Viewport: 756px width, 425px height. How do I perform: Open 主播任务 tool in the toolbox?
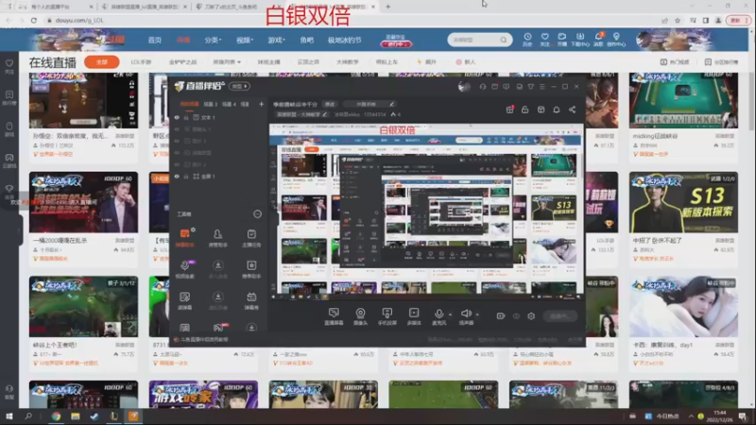coord(251,238)
